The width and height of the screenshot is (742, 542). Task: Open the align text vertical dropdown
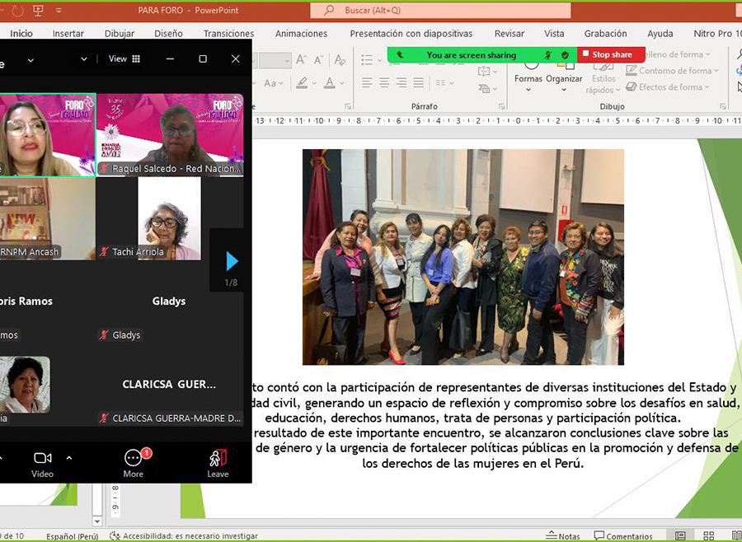(487, 72)
